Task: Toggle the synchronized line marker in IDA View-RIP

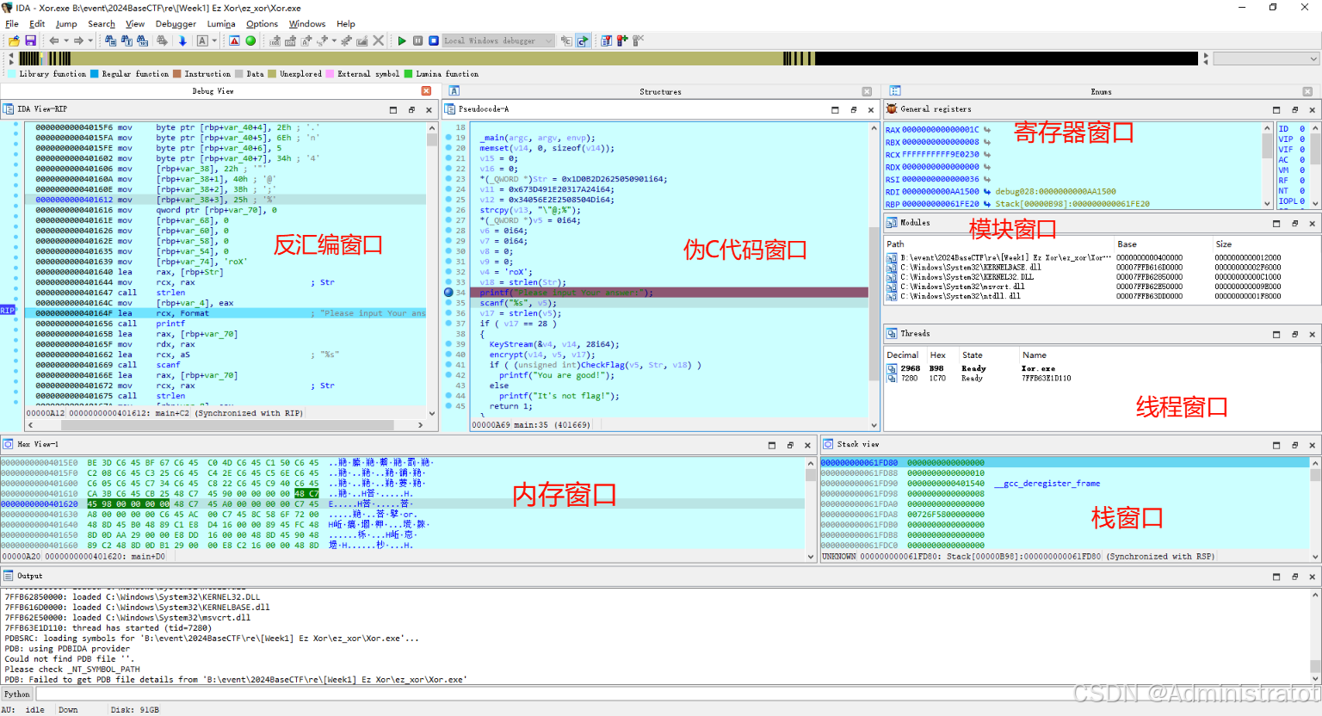Action: (8, 311)
